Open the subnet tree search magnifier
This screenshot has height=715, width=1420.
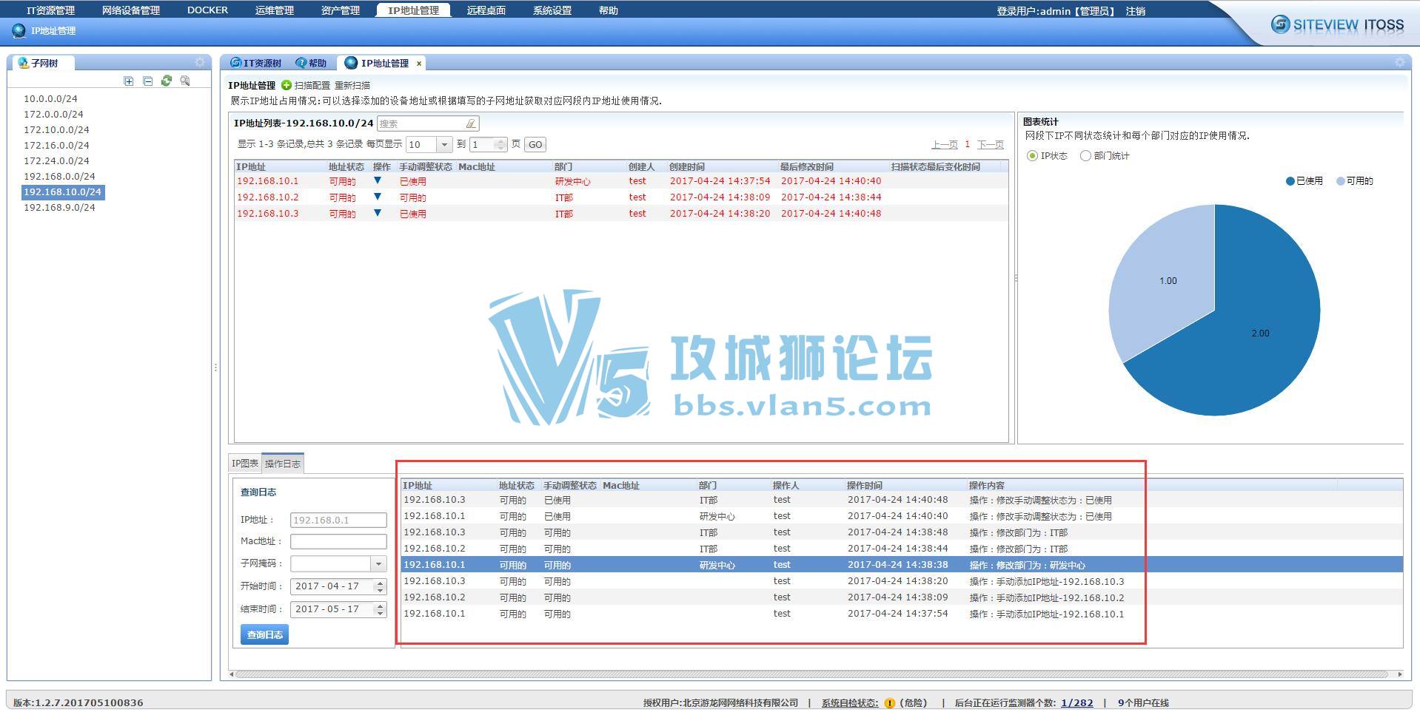click(x=185, y=81)
